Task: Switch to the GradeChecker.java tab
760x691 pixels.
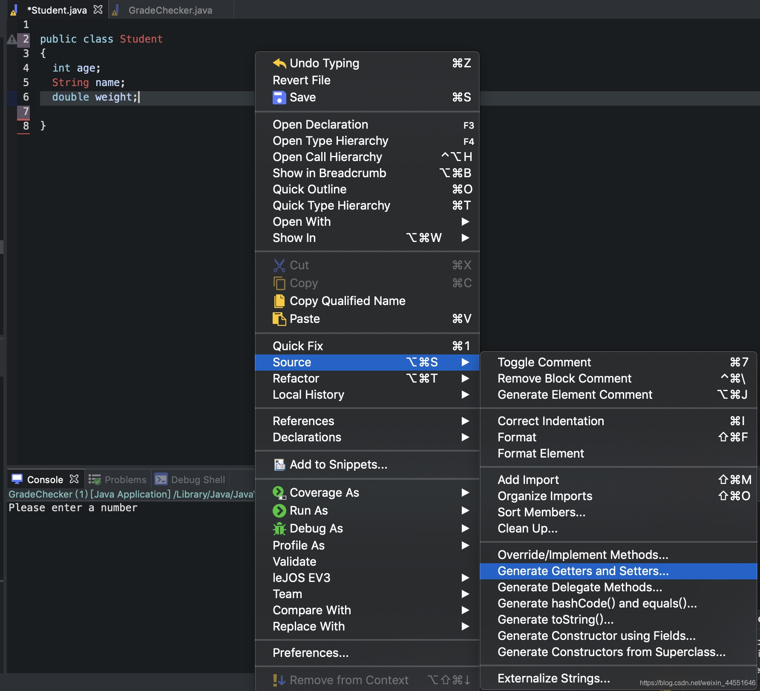Action: 170,10
